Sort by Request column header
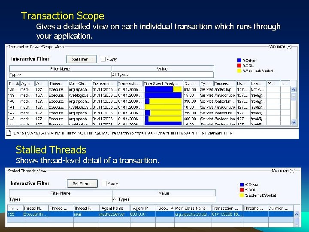 [x=225, y=83]
